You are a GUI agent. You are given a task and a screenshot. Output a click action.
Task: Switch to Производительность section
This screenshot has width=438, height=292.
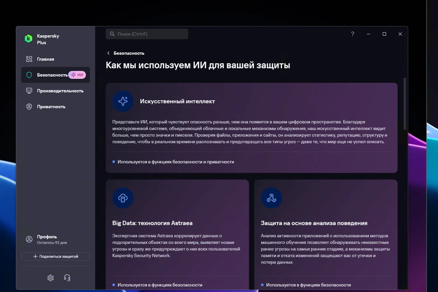point(55,91)
